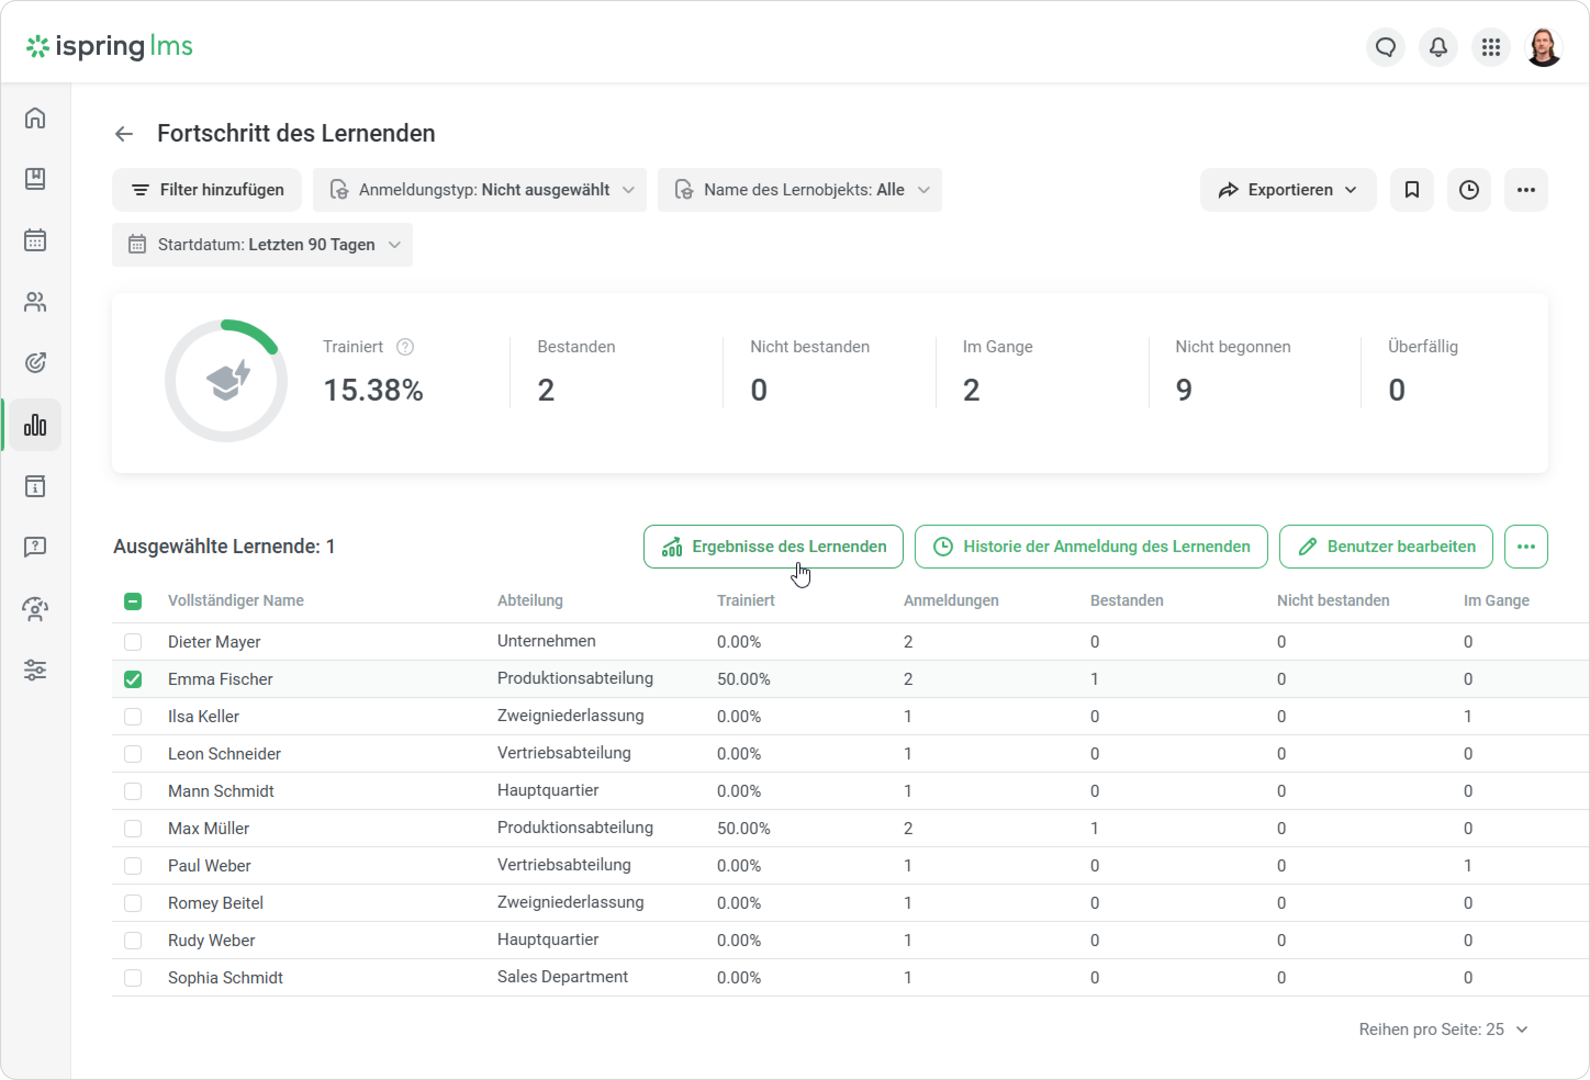Open the clock history icon near Exportieren
This screenshot has width=1590, height=1080.
1468,189
